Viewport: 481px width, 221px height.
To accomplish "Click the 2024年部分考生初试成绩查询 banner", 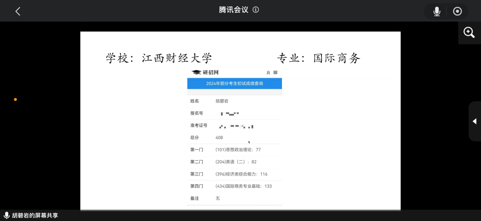I will coord(235,83).
